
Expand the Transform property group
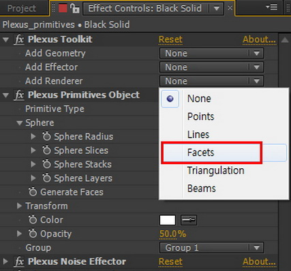(19, 206)
